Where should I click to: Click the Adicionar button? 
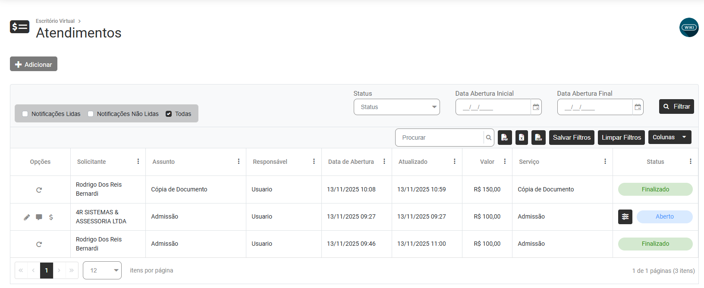pos(34,64)
